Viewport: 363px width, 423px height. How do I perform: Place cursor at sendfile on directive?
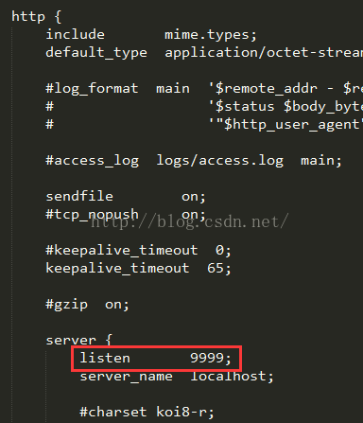point(126,197)
